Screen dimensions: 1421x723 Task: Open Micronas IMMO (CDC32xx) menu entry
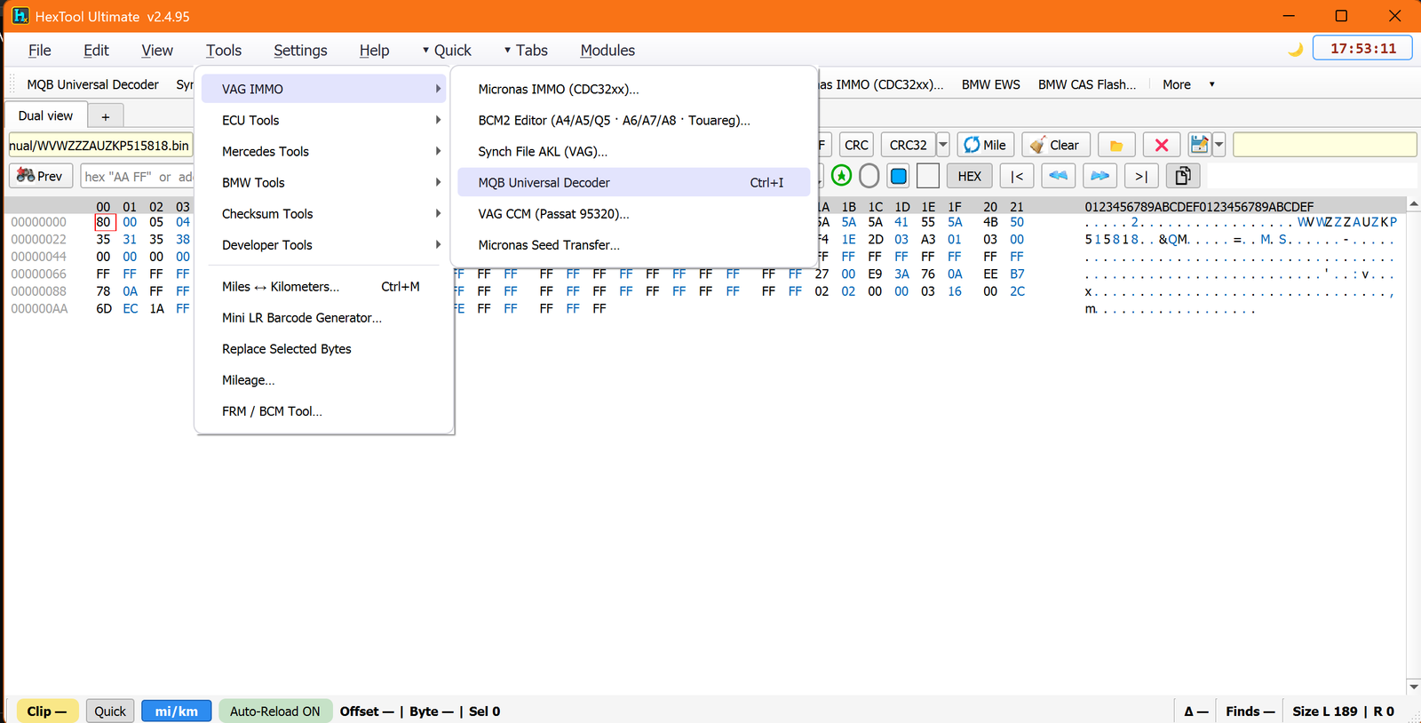click(633, 89)
